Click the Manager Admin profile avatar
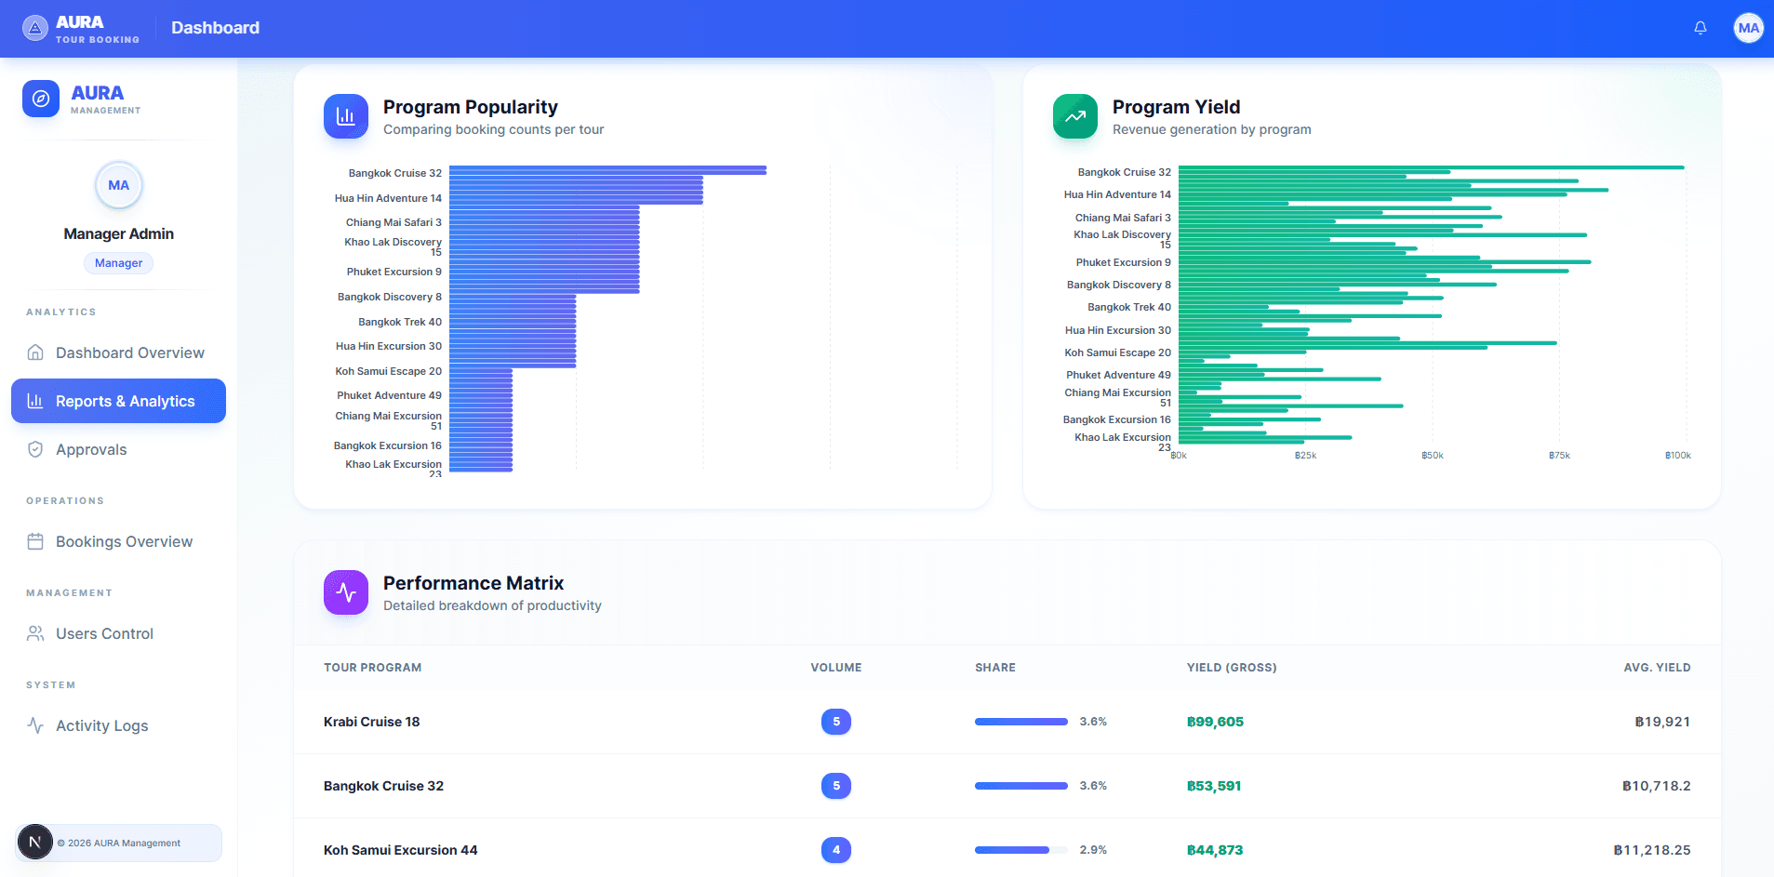Viewport: 1774px width, 877px height. coord(118,185)
